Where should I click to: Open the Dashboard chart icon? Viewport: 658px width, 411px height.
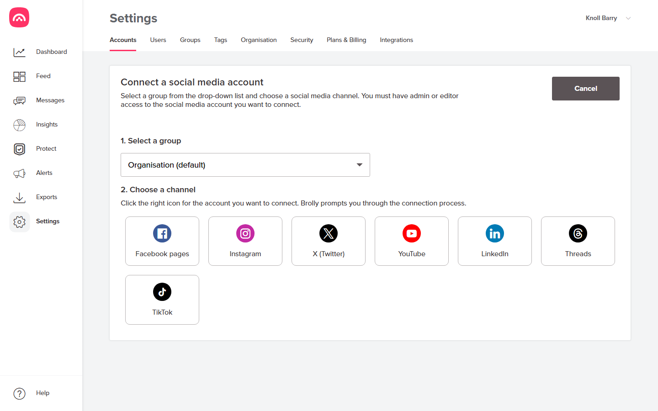(x=19, y=52)
